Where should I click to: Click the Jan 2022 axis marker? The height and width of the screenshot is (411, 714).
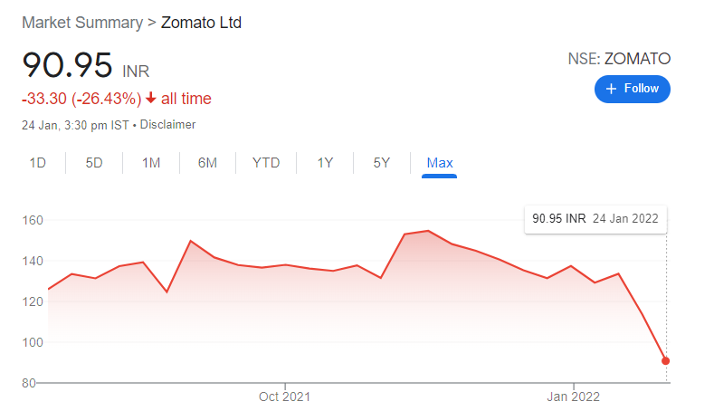click(x=574, y=397)
